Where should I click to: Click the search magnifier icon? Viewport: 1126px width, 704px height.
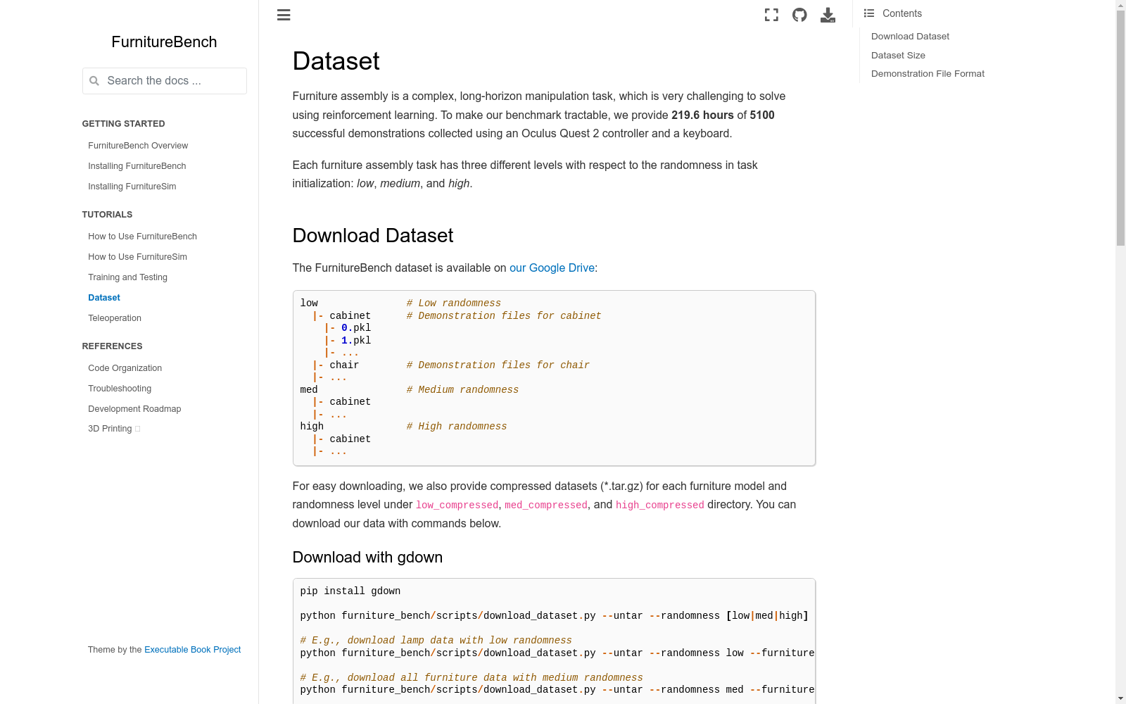point(94,81)
